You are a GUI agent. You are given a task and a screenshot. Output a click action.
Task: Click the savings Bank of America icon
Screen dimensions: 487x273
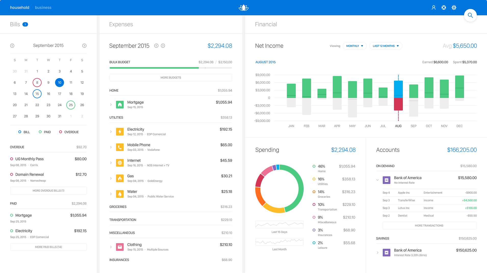[387, 253]
